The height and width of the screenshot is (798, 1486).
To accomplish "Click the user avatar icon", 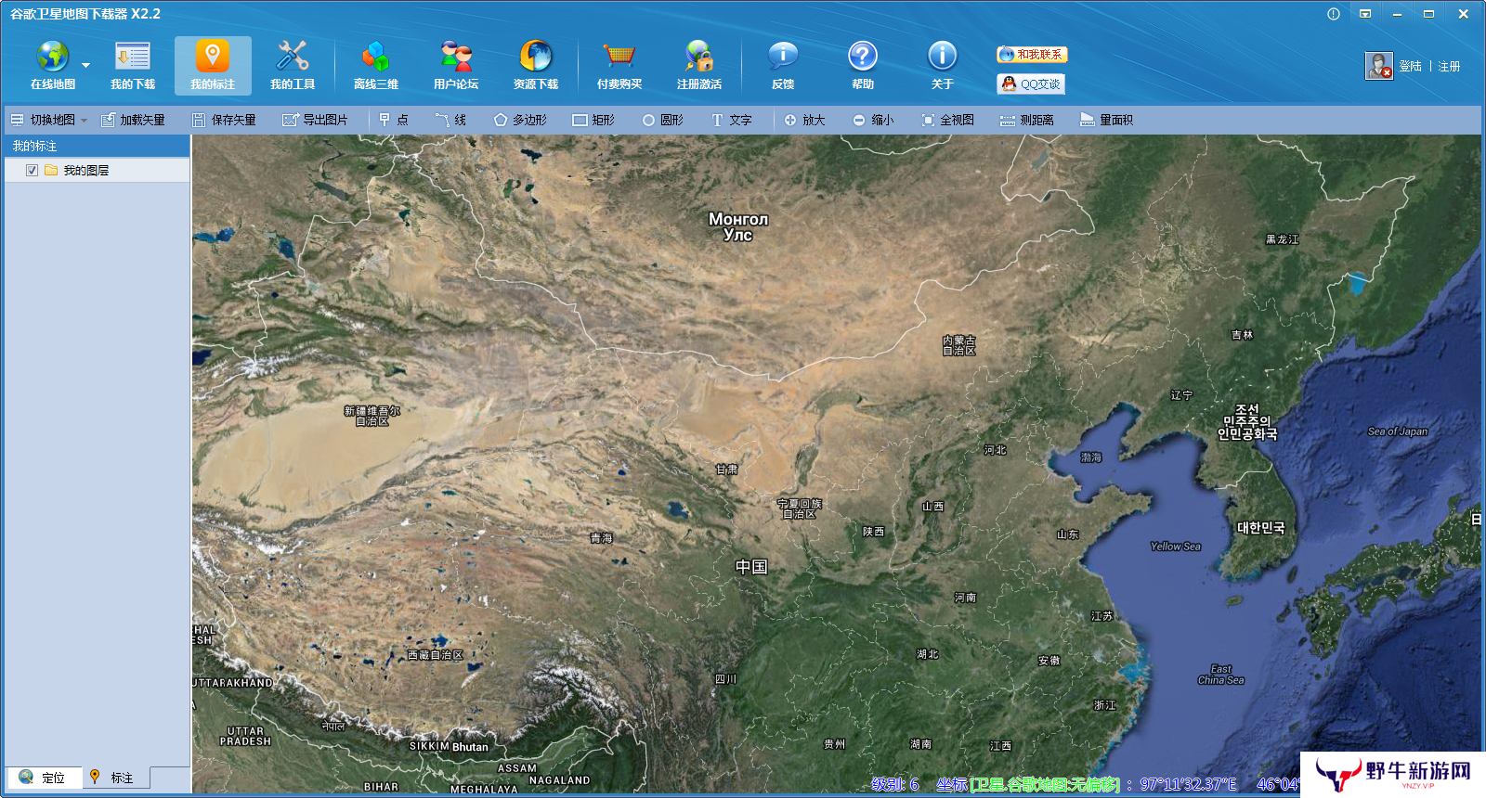I will [x=1378, y=66].
